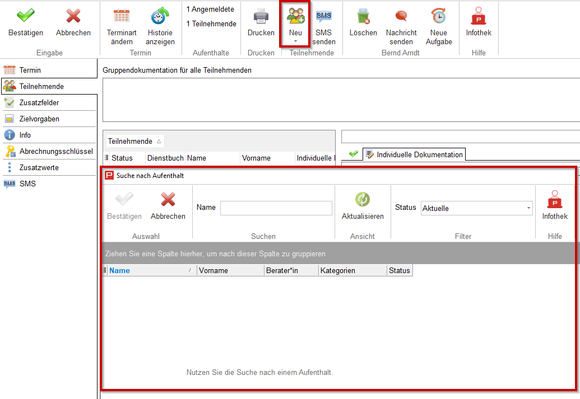Click Terminart ändern calendar icon
Image resolution: width=580 pixels, height=399 pixels.
(122, 16)
